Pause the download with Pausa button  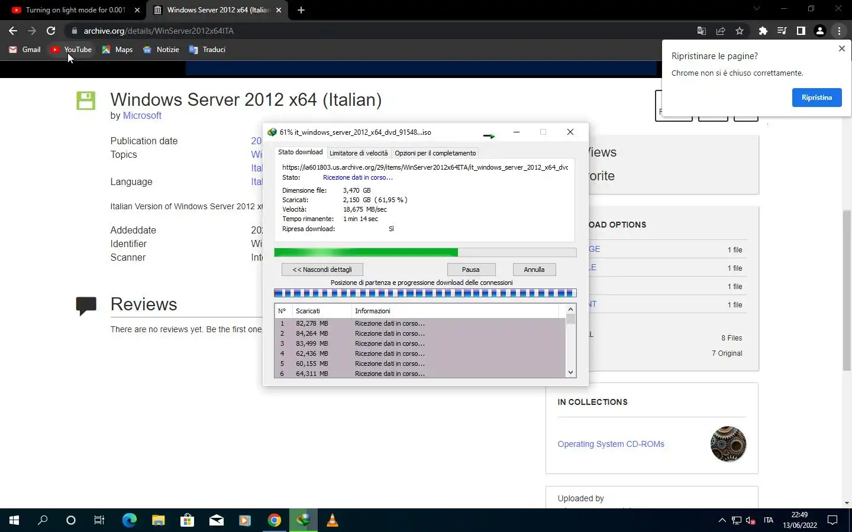[x=470, y=270]
